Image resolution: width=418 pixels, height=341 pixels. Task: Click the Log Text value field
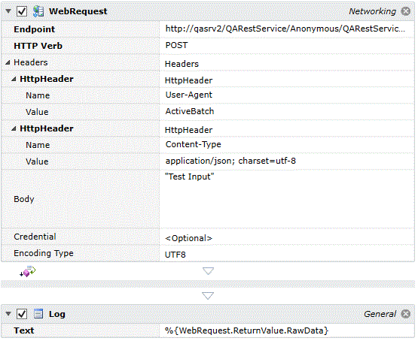tap(287, 330)
